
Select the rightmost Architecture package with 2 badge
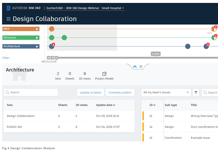click(206, 46)
